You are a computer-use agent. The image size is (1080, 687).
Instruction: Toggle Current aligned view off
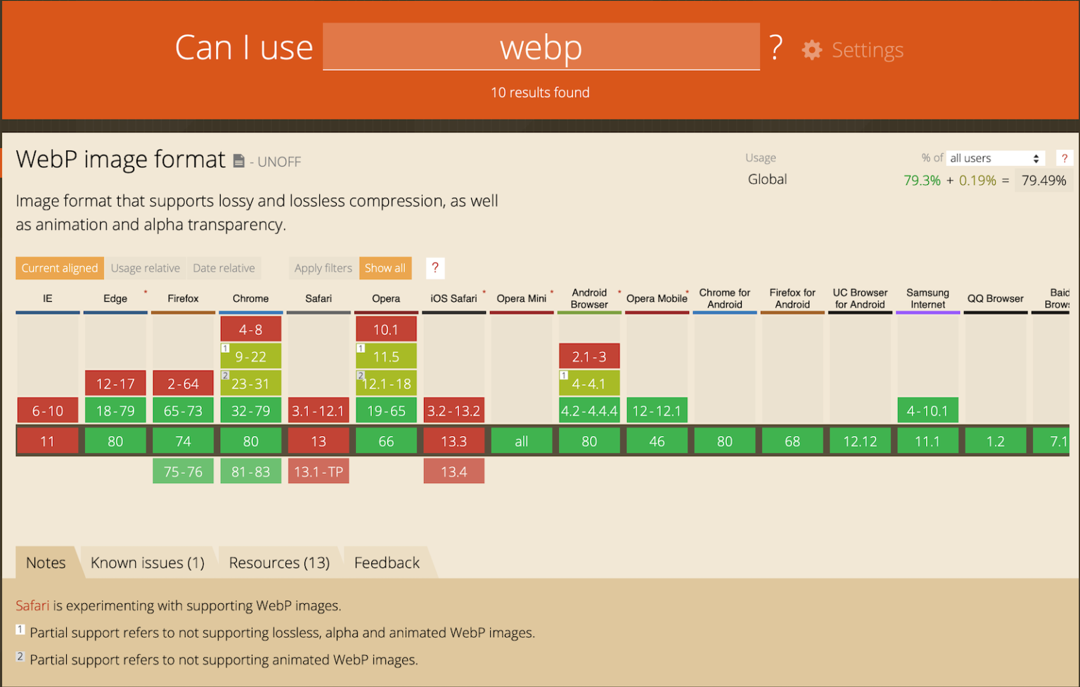(x=59, y=268)
